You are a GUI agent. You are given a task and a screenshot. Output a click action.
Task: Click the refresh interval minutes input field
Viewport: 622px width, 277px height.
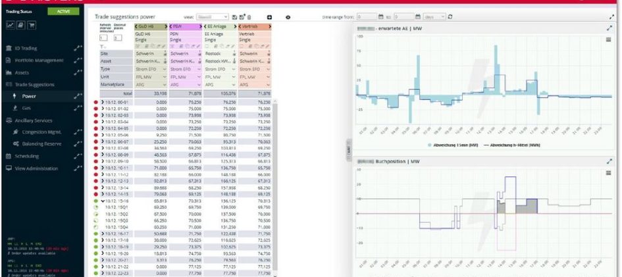point(103,38)
